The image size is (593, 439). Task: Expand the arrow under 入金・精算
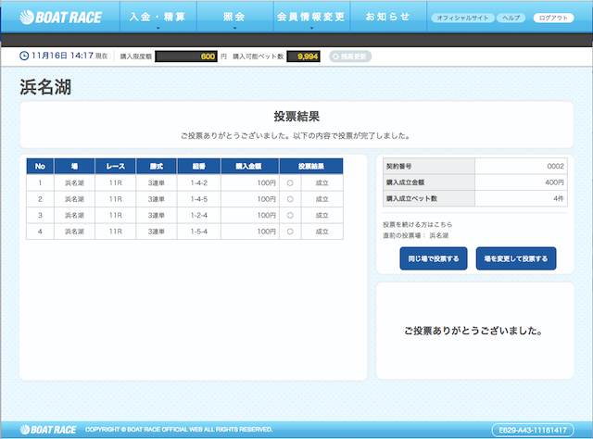tap(158, 28)
